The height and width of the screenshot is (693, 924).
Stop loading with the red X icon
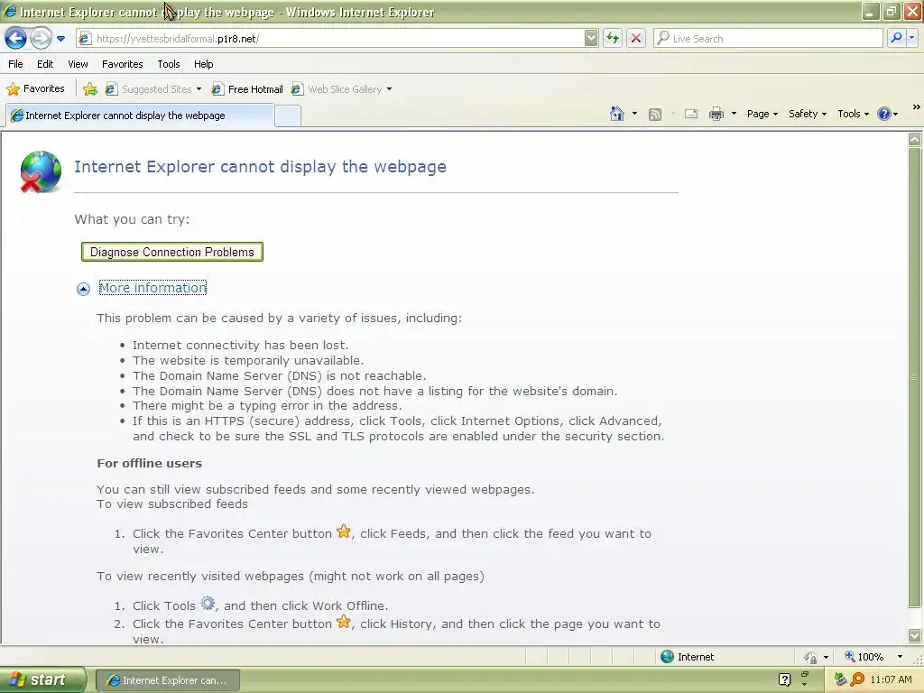(636, 38)
